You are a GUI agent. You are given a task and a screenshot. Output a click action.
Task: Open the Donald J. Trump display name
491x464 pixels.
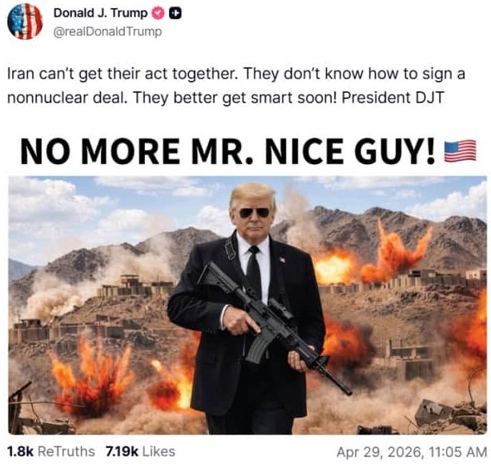click(x=100, y=13)
